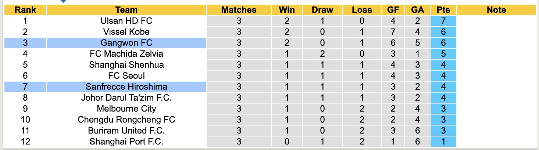The image size is (539, 150).
Task: Click the Rank column header
Action: 25,10
